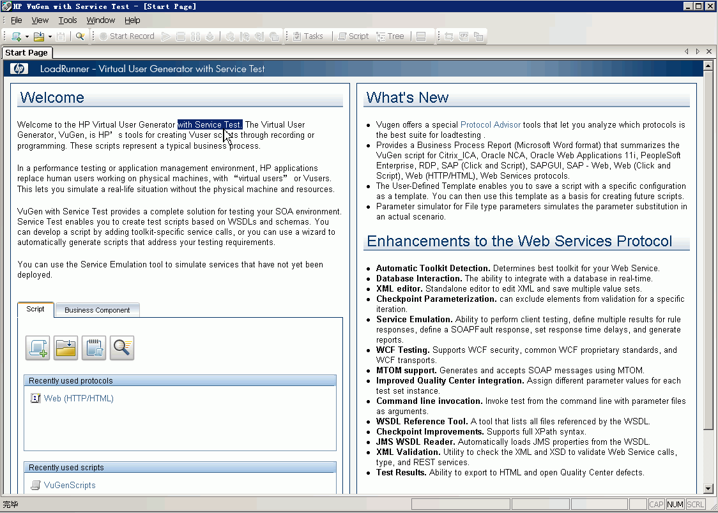This screenshot has width=718, height=513.
Task: Click the large New Script from Template icon
Action: coord(94,348)
